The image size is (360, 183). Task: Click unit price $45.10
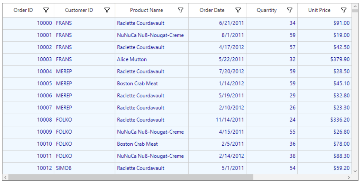click(325, 84)
